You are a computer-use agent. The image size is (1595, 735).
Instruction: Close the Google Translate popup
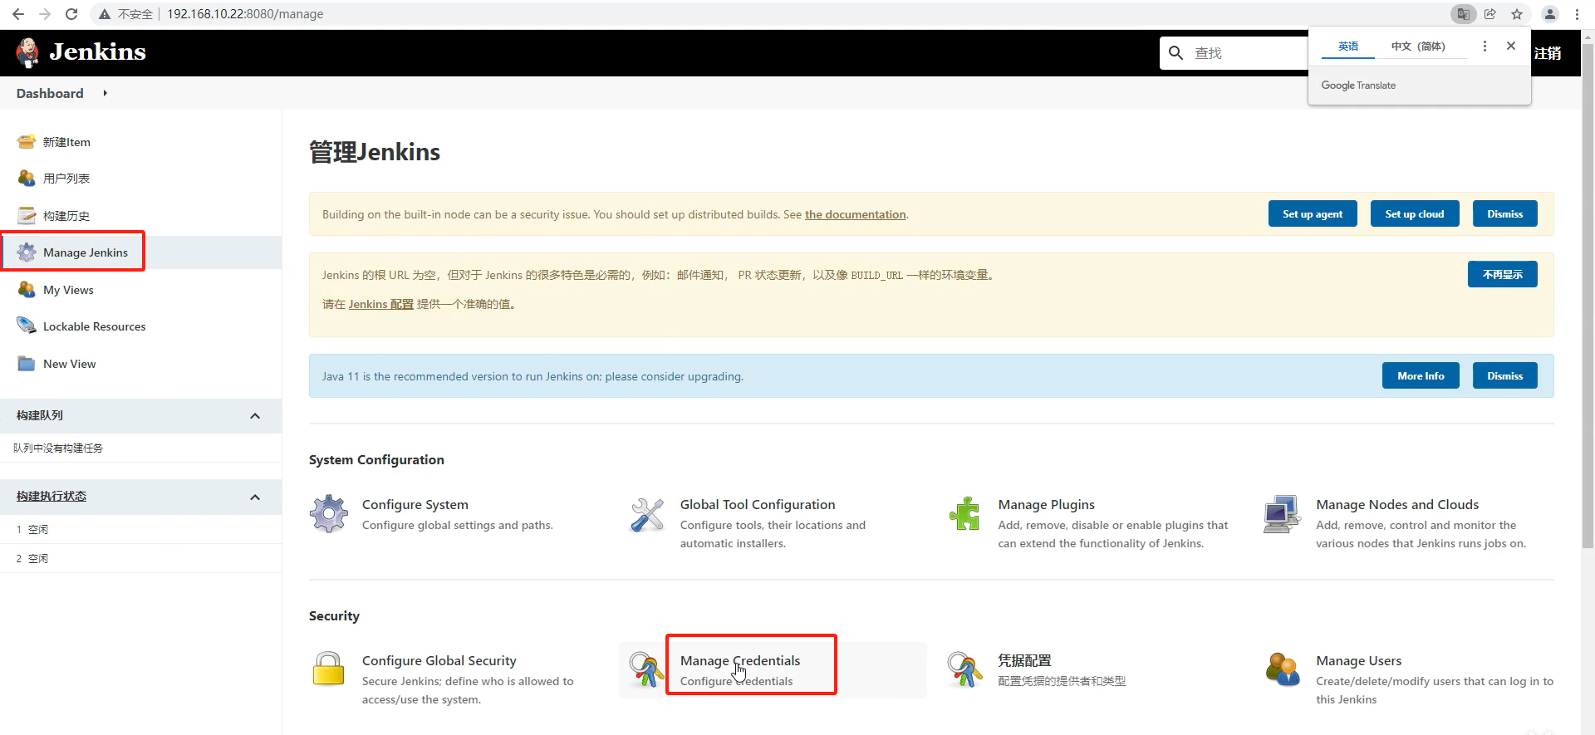tap(1511, 47)
